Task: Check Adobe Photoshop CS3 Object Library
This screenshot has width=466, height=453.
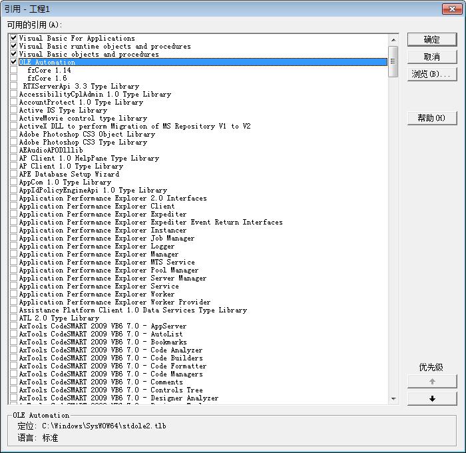Action: (14, 135)
